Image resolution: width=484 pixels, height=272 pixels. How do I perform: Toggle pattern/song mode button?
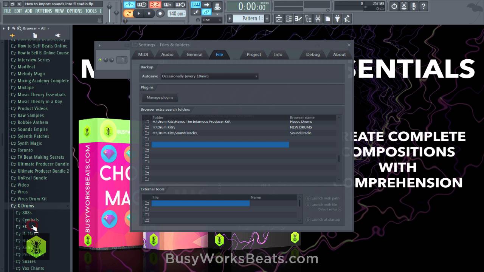[x=129, y=13]
